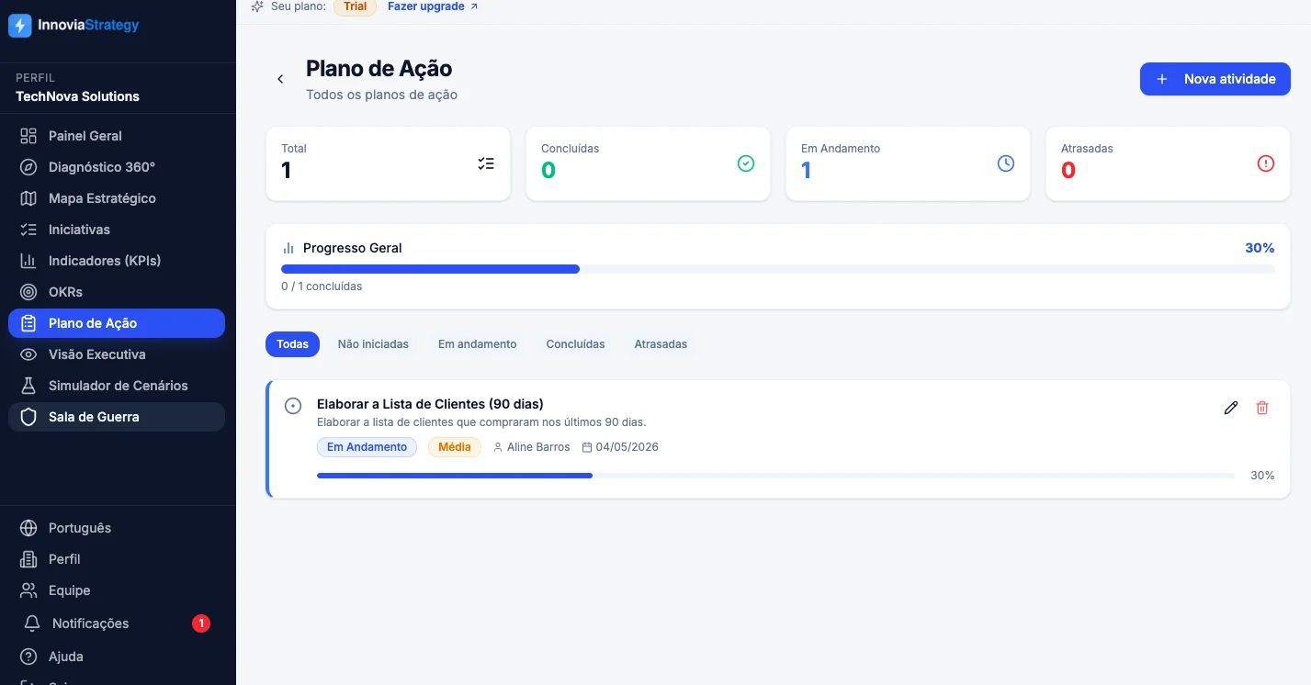Screen dimensions: 1311x685
Task: Open Mapa Estratégico in the sidebar
Action: point(117,198)
